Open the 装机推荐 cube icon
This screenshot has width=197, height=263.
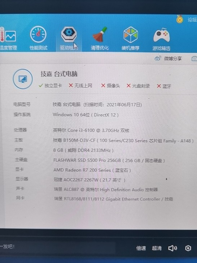pyautogui.click(x=131, y=35)
